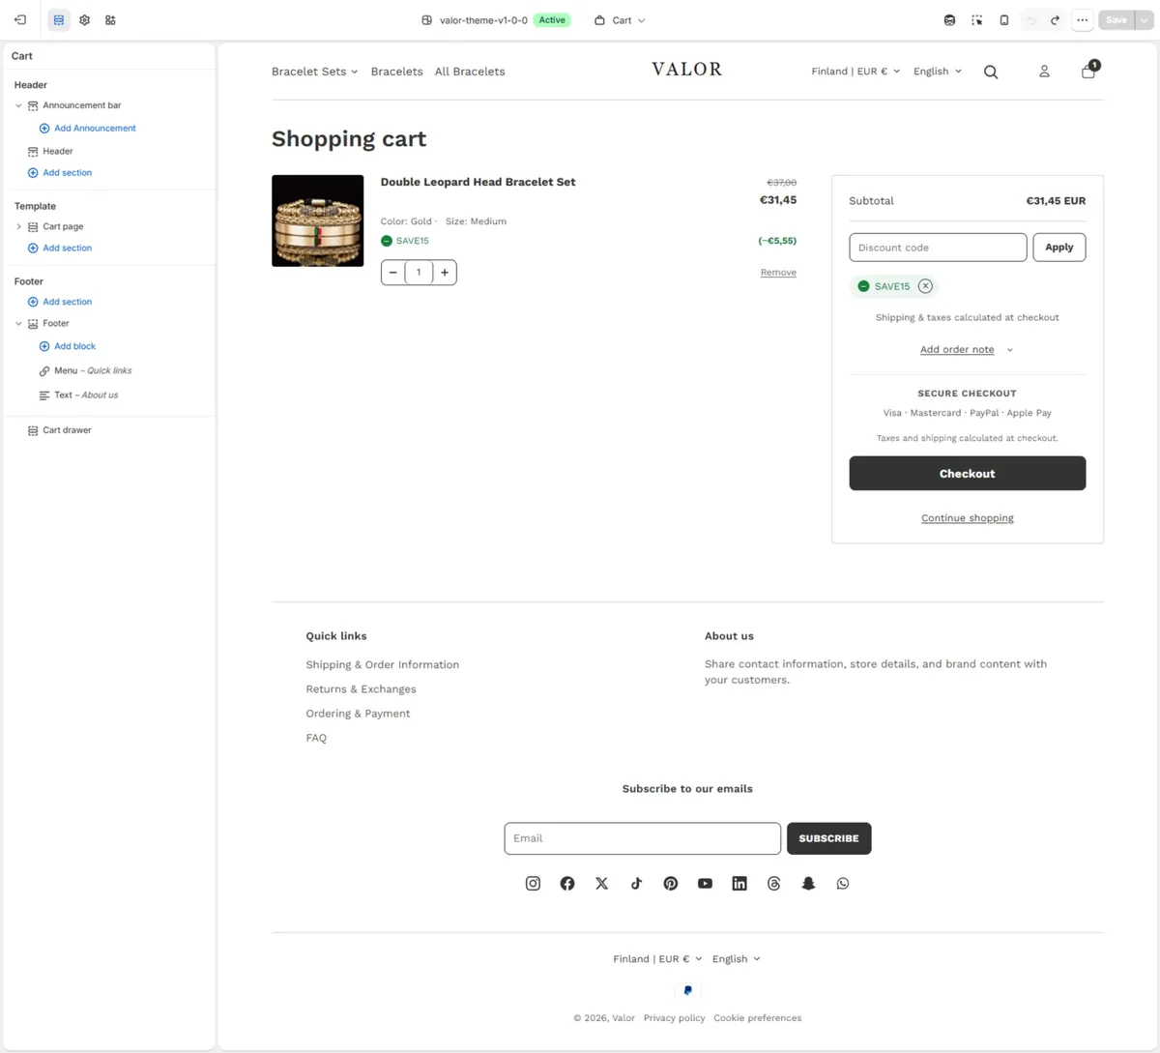Click Add section under Footer heading
This screenshot has width=1160, height=1053.
pos(60,302)
